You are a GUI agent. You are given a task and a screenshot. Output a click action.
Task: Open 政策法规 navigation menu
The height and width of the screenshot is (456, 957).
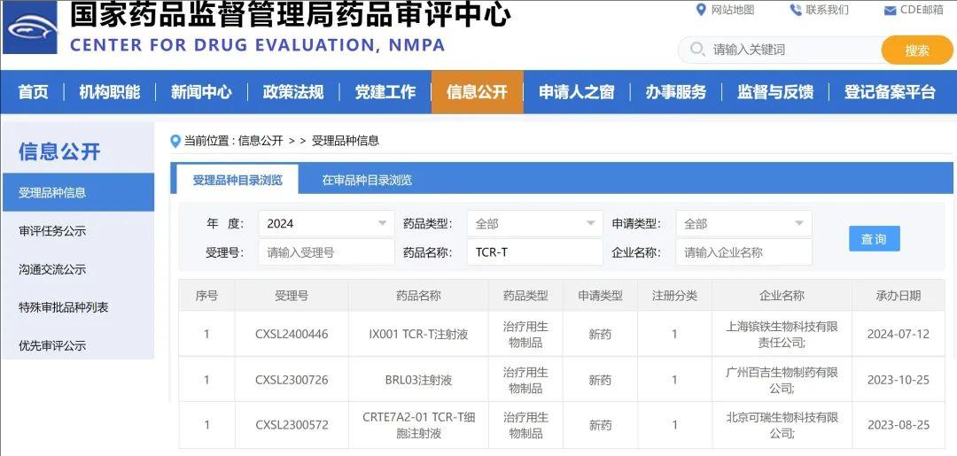(293, 92)
